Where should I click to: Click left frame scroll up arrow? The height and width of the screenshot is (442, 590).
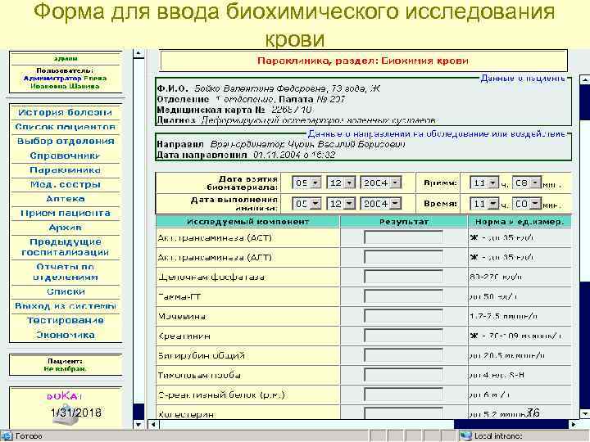138,53
